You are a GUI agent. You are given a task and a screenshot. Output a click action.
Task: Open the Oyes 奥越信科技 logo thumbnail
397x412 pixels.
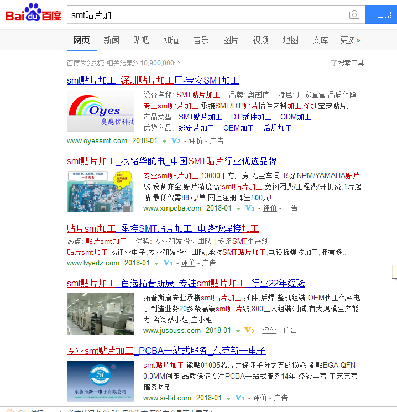pos(100,111)
